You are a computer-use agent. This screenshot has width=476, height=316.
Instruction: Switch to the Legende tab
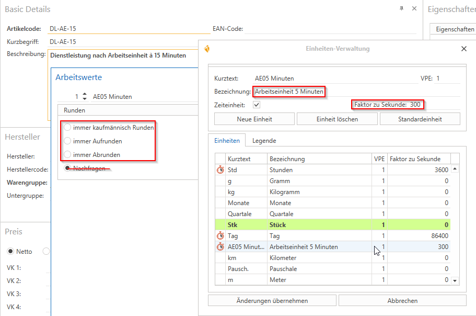[x=264, y=141]
